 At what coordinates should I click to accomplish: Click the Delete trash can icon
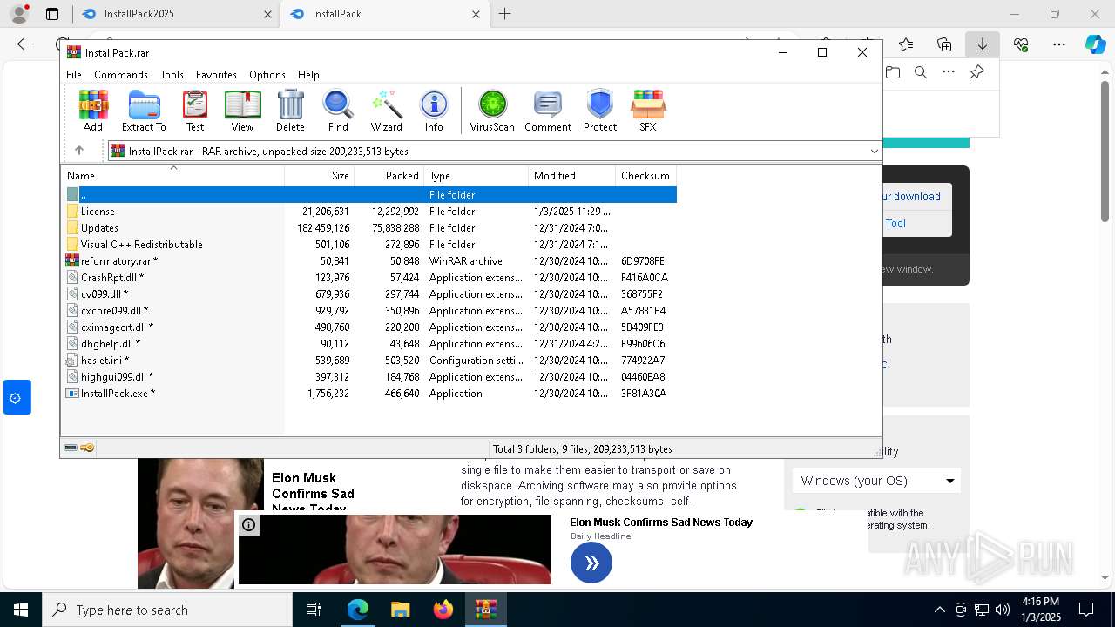[x=290, y=111]
